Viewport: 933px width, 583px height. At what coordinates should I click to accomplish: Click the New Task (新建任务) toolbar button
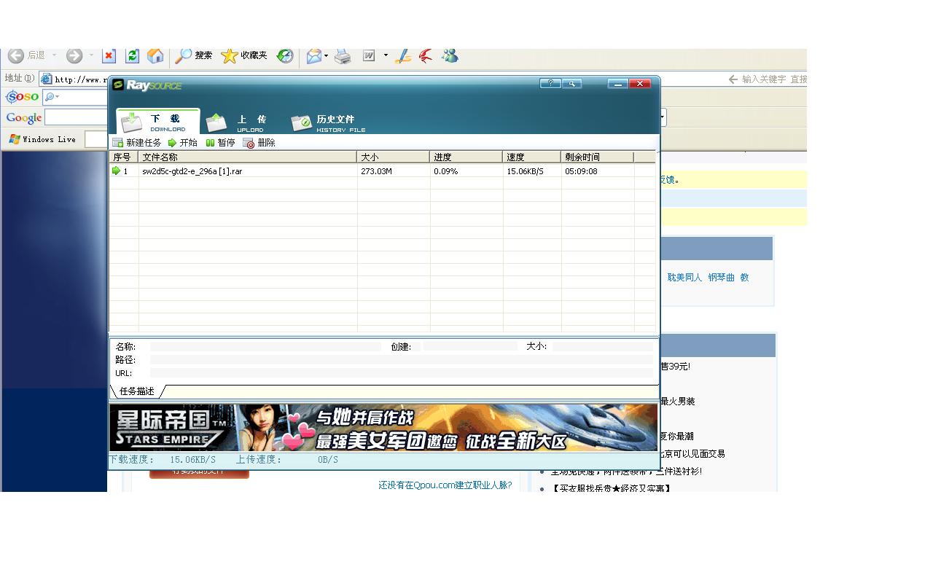coord(137,143)
